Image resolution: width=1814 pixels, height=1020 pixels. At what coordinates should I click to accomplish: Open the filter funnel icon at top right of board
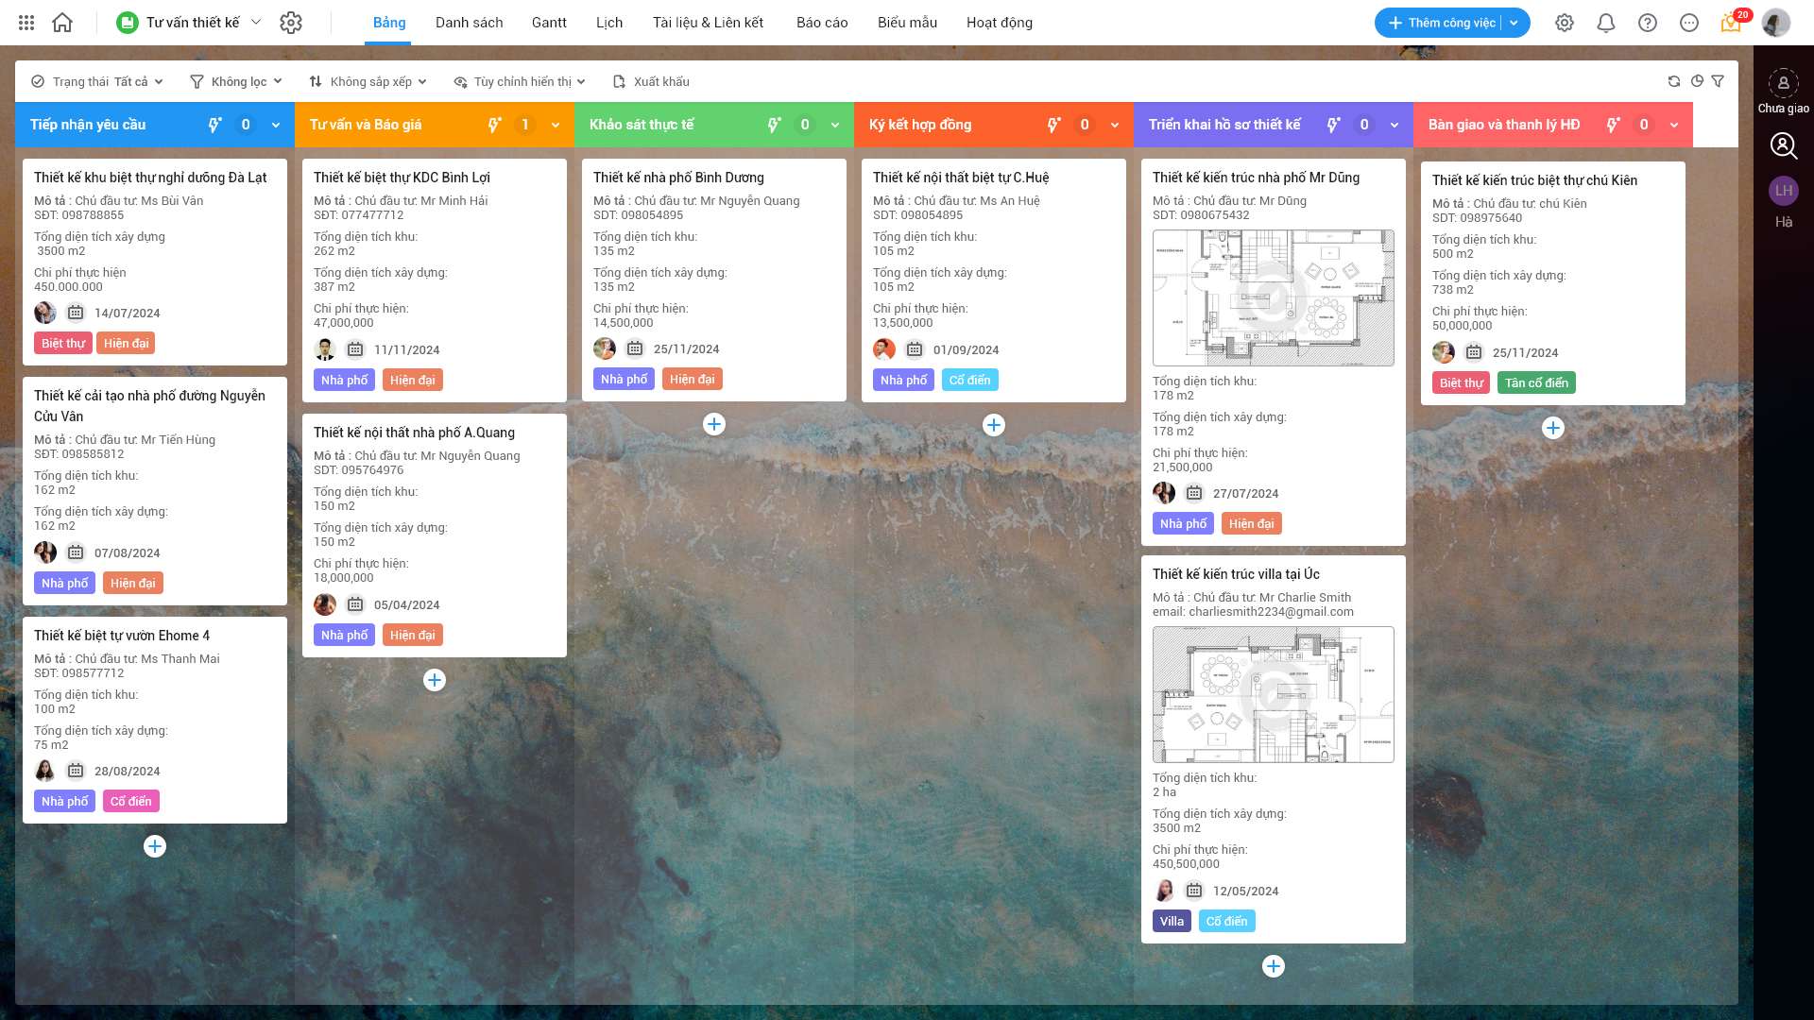click(x=1718, y=81)
